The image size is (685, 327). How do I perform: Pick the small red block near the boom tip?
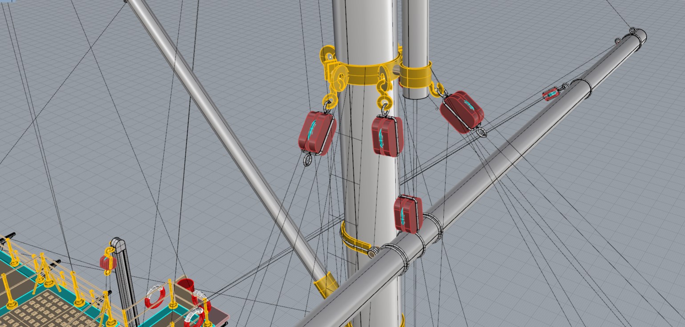point(551,94)
